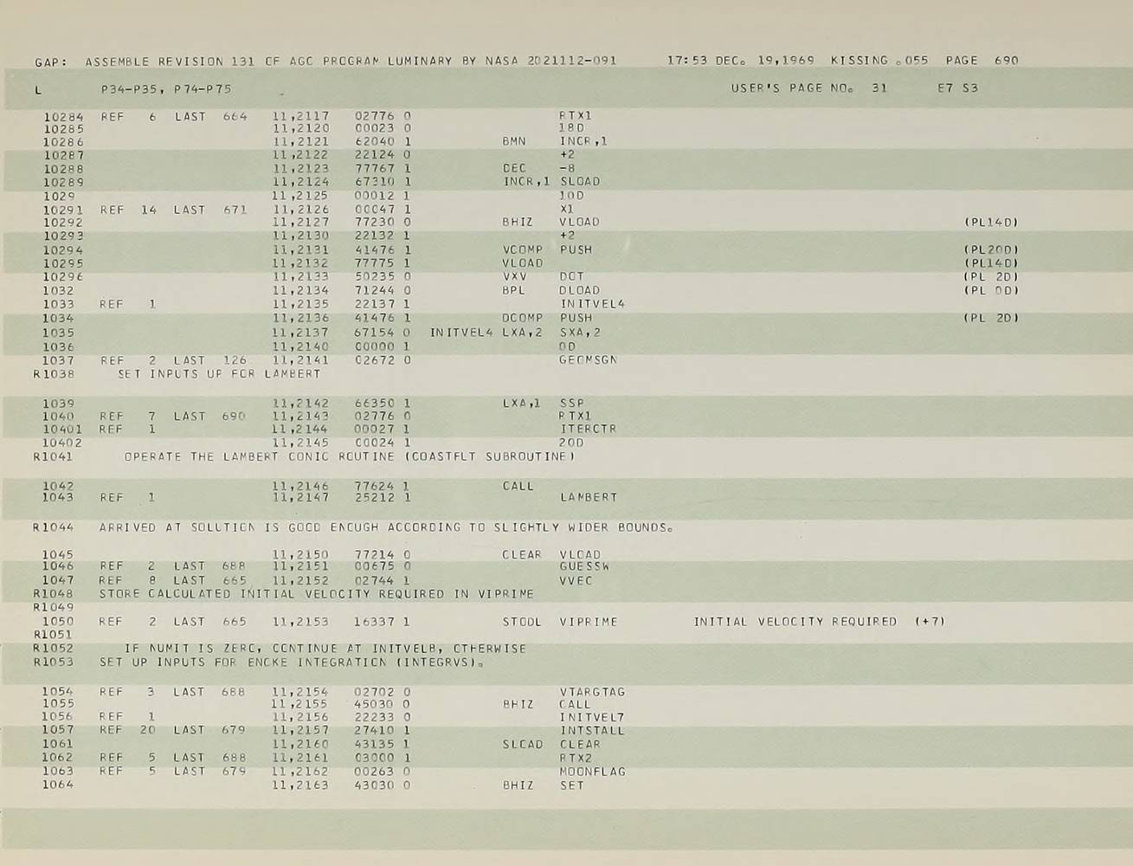Select the '67154' octal value
The width and height of the screenshot is (1133, 866).
click(375, 333)
